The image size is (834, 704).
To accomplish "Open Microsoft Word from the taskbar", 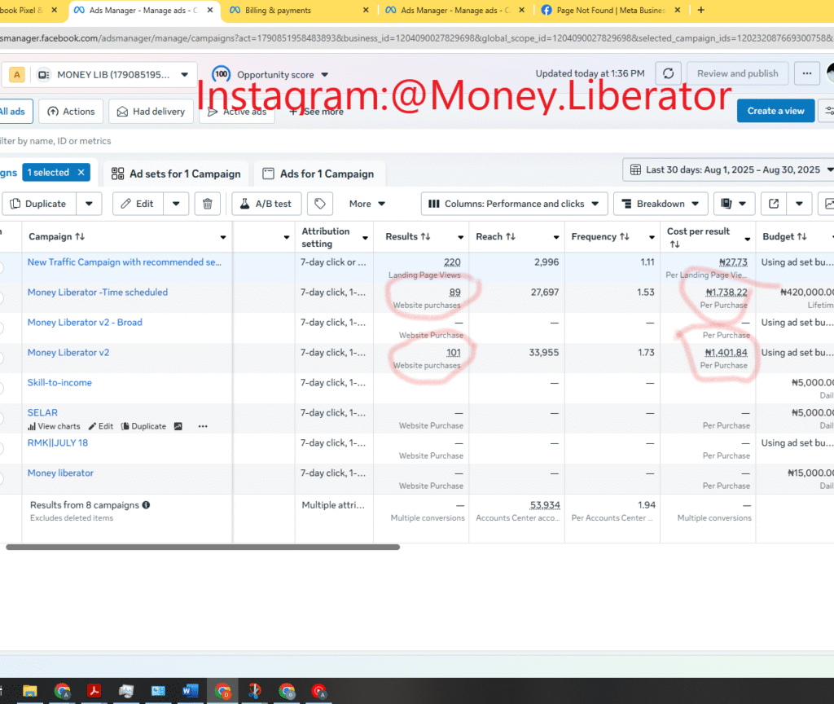I will pos(191,691).
